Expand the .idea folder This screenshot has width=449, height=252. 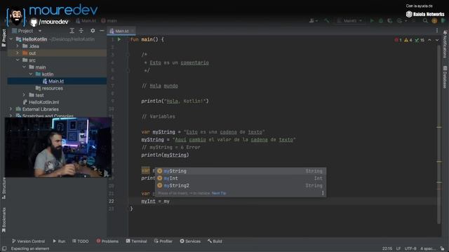18,46
